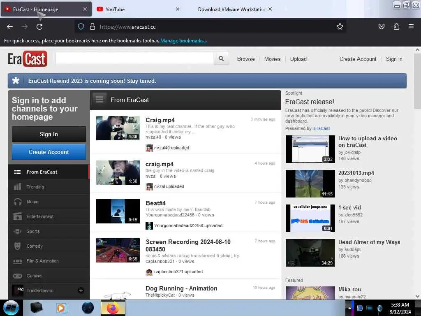The image size is (421, 316).
Task: Add TraiderDevco channel with plus icon
Action: click(81, 290)
